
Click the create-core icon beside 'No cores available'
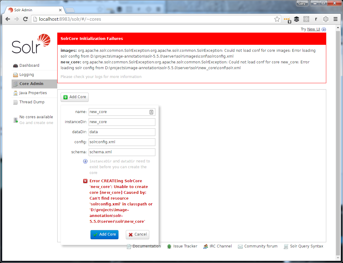16,120
